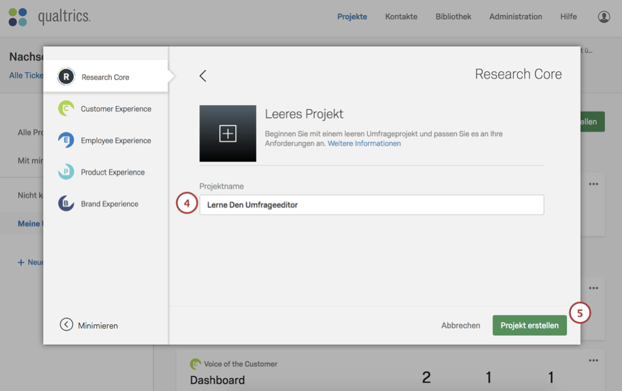Click the Voice of the Customer label
Image resolution: width=622 pixels, height=391 pixels.
coord(240,364)
